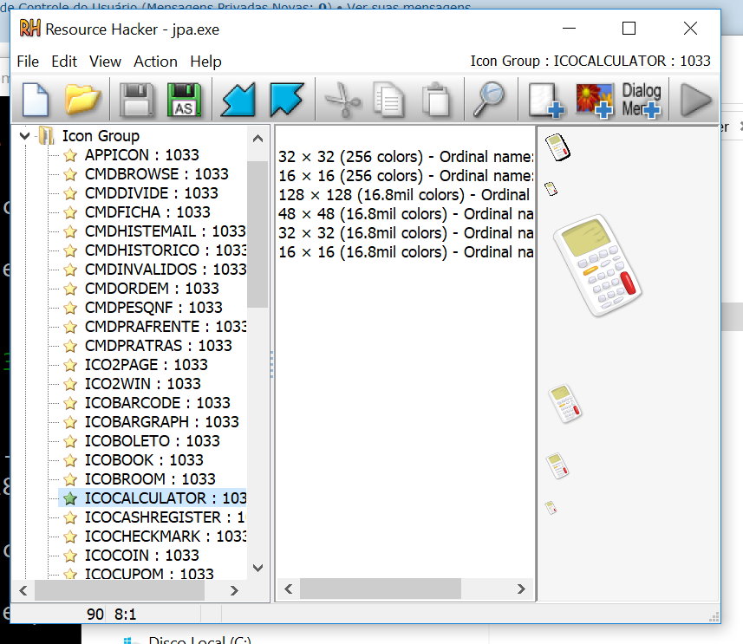Click the Dialog Menu editor icon

pos(642,100)
